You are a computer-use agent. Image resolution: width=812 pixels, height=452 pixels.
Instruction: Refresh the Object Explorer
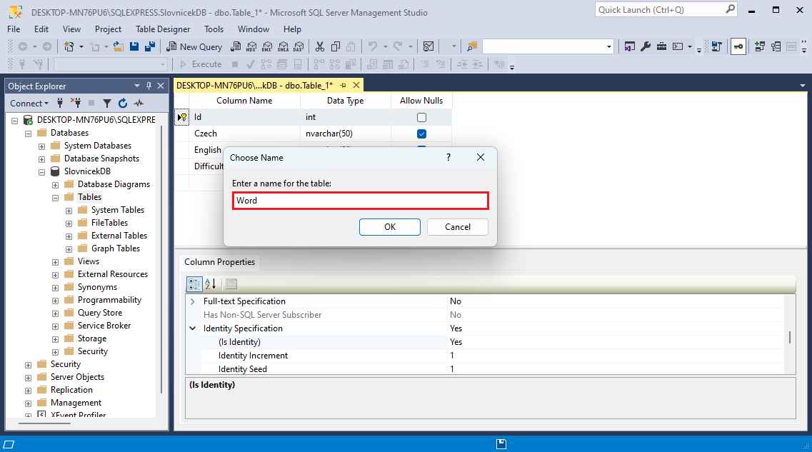tap(123, 104)
